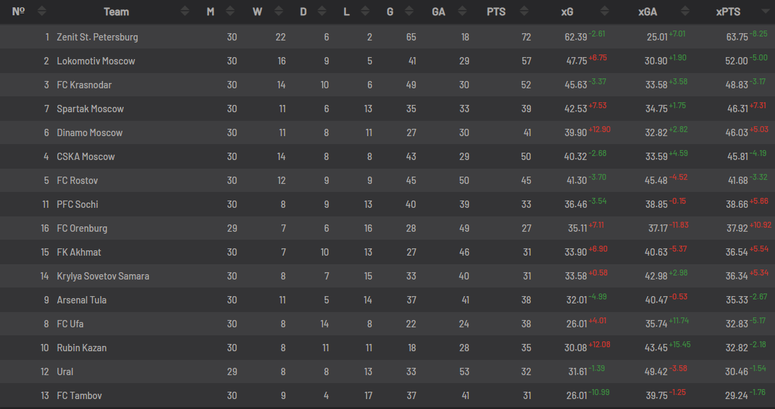Image resolution: width=775 pixels, height=409 pixels.
Task: Click sort arrows beside GA header
Action: [x=462, y=11]
